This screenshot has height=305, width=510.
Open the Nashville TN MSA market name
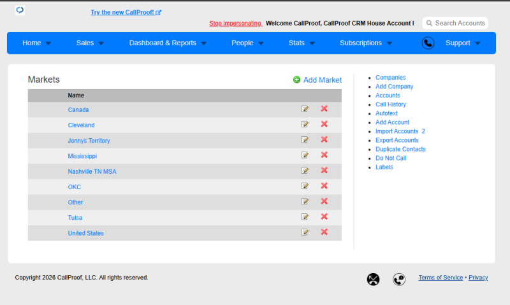point(92,171)
